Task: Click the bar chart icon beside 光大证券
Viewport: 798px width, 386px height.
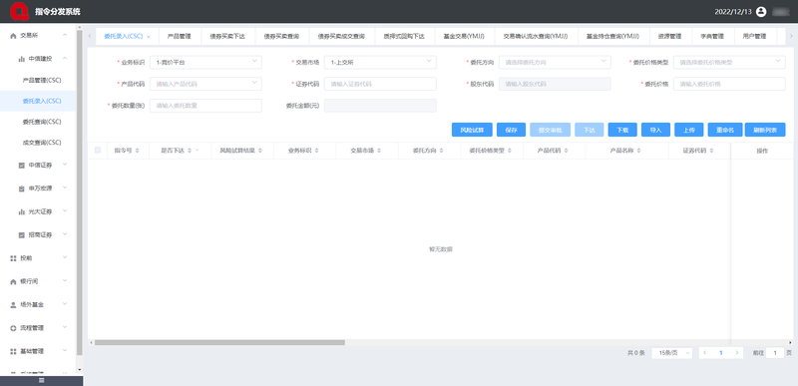Action: [x=21, y=212]
